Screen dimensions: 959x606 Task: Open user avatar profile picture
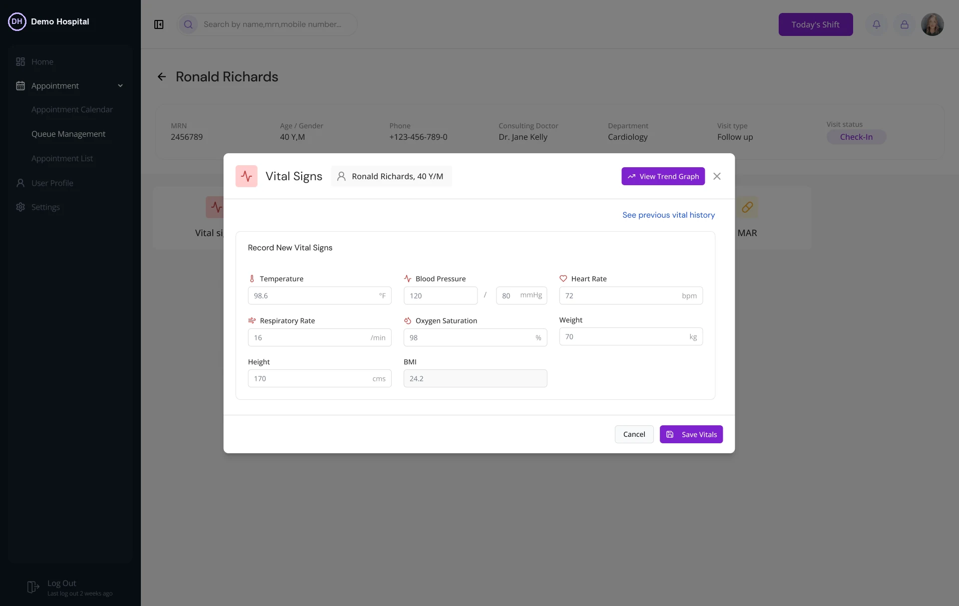[932, 24]
